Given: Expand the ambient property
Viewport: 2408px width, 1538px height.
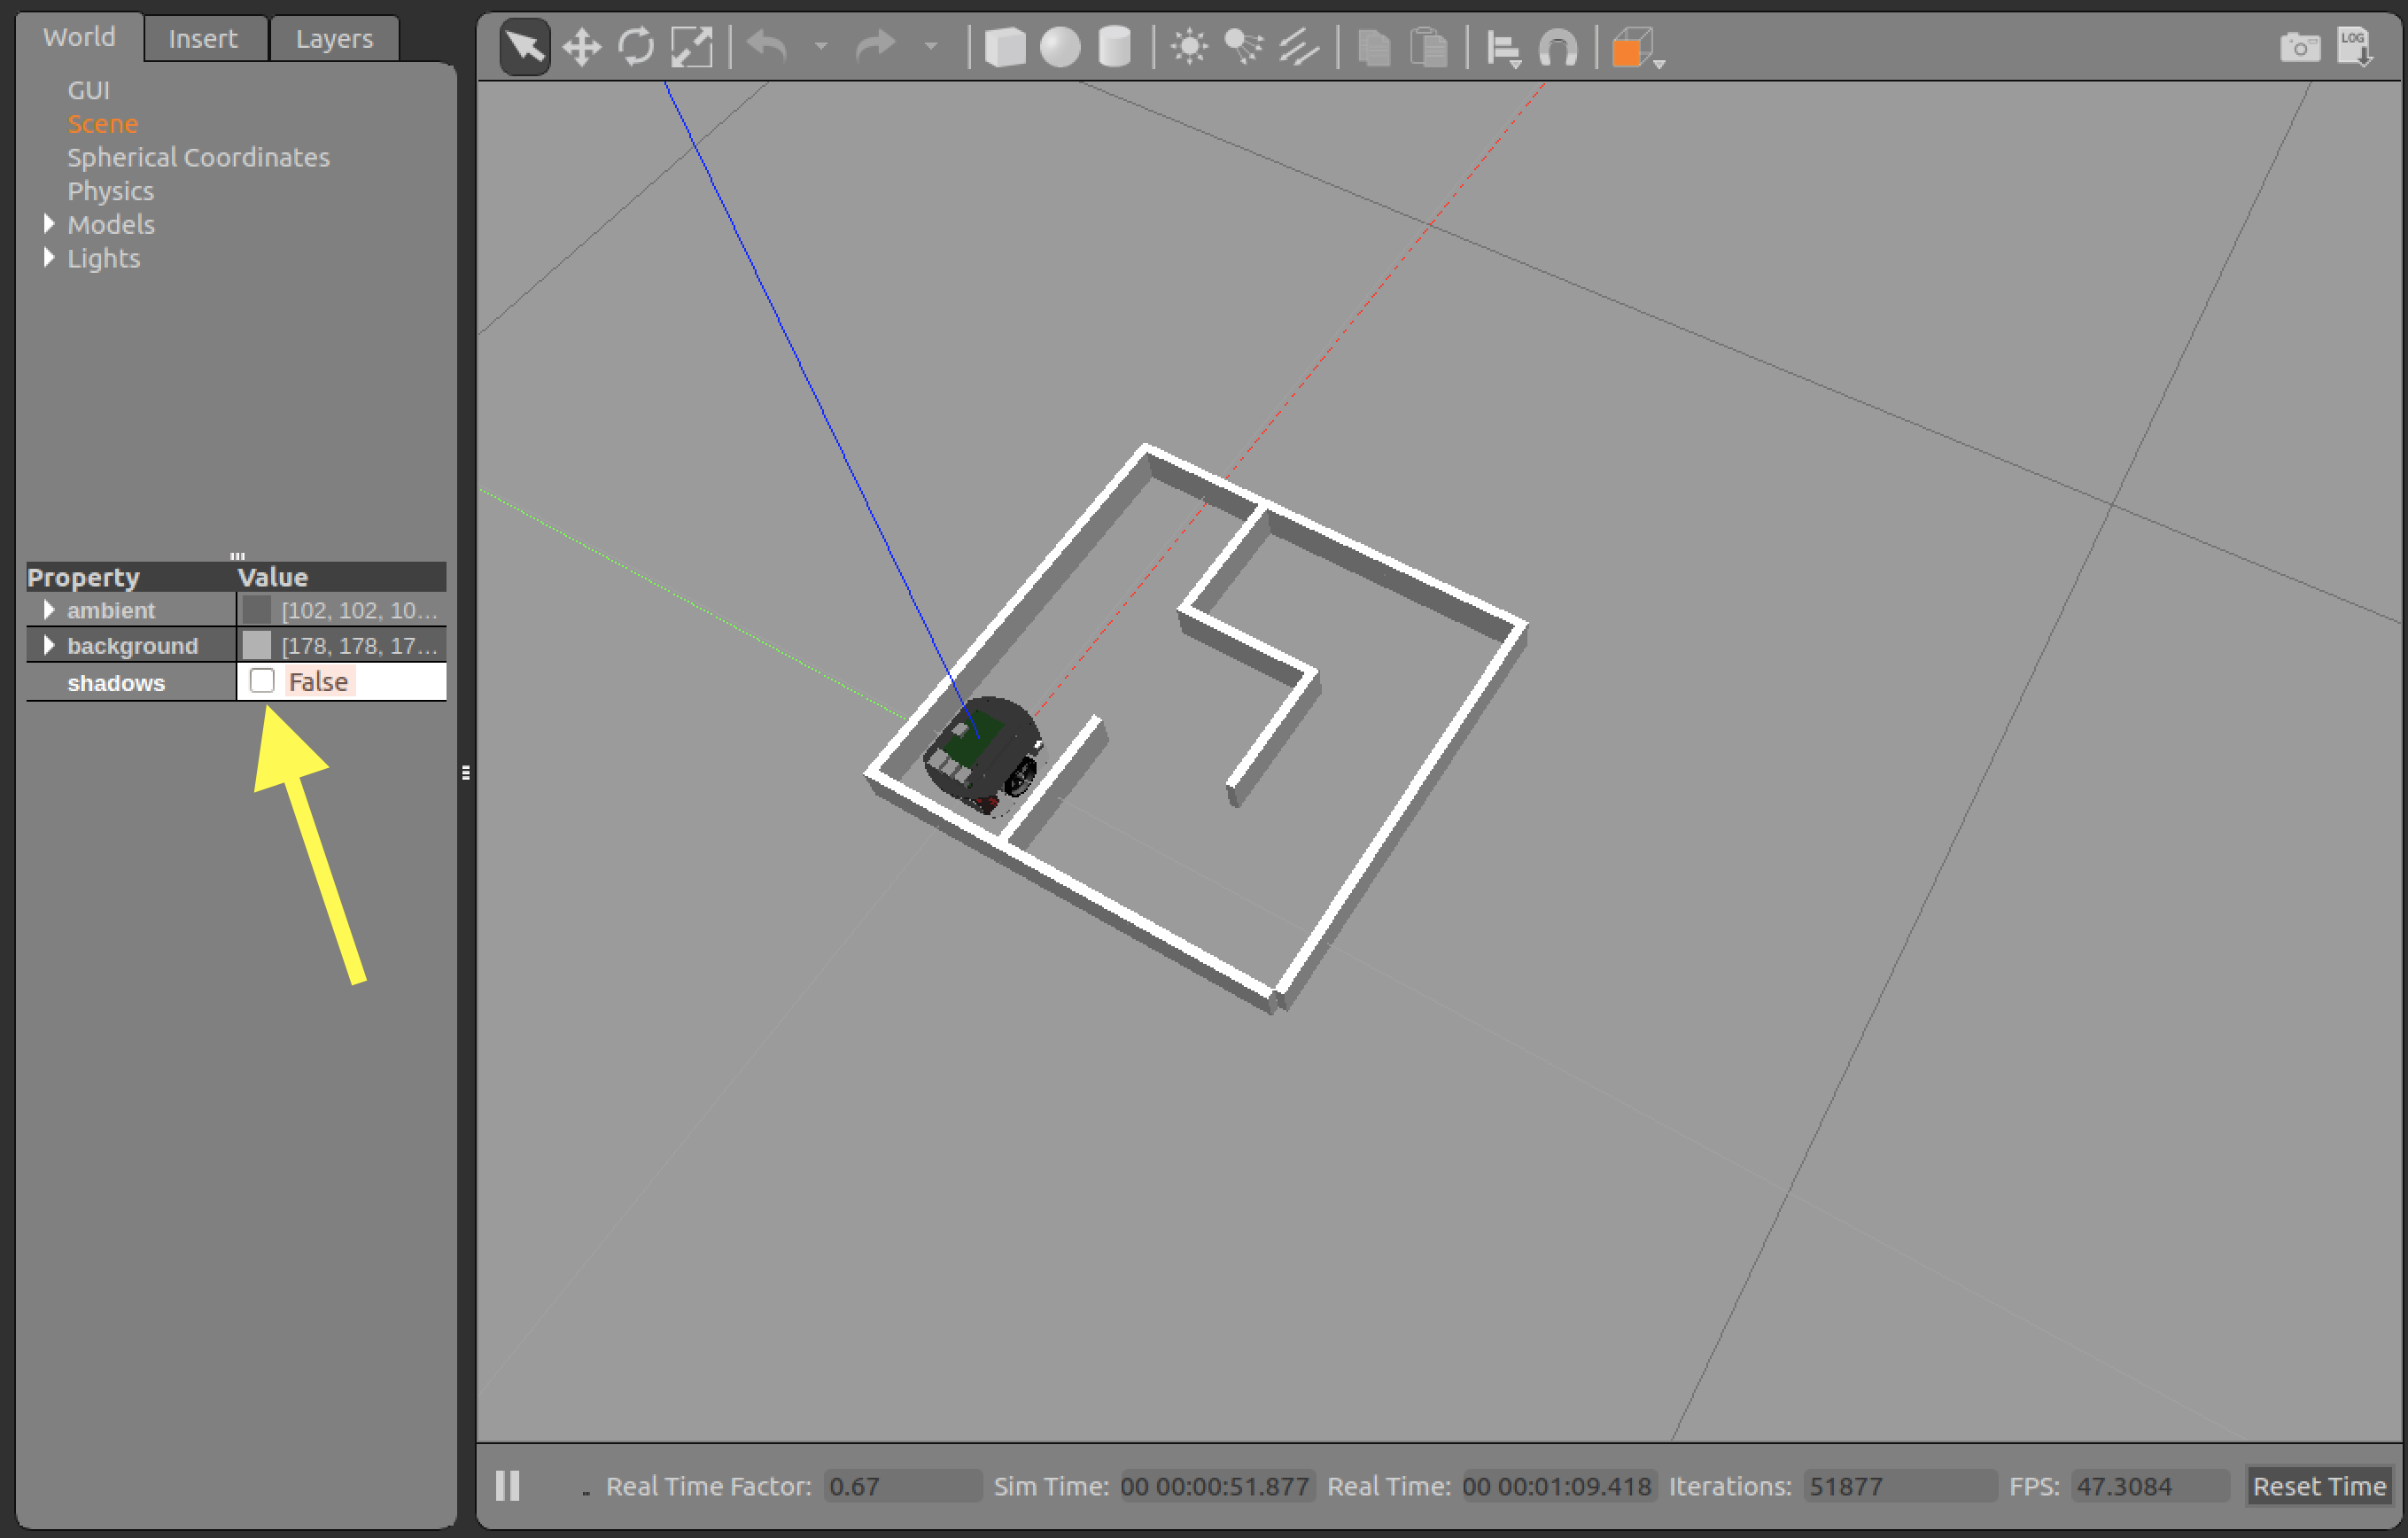Looking at the screenshot, I should [x=48, y=609].
